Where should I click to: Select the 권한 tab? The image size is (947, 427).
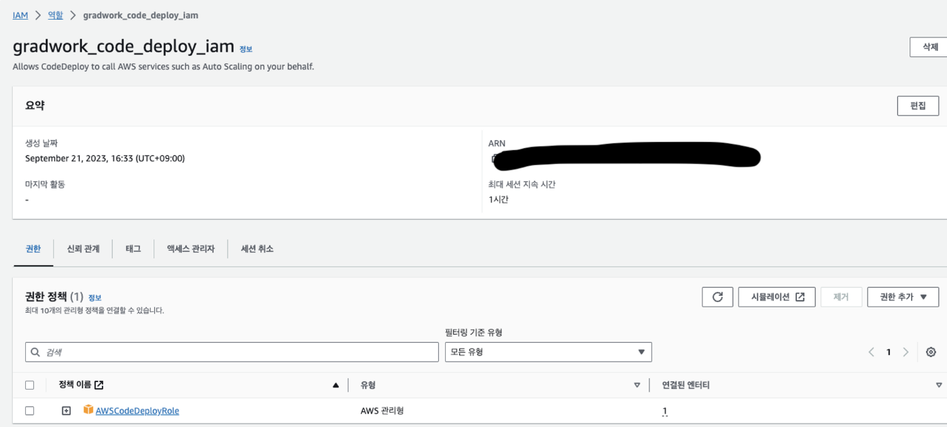[x=33, y=249]
